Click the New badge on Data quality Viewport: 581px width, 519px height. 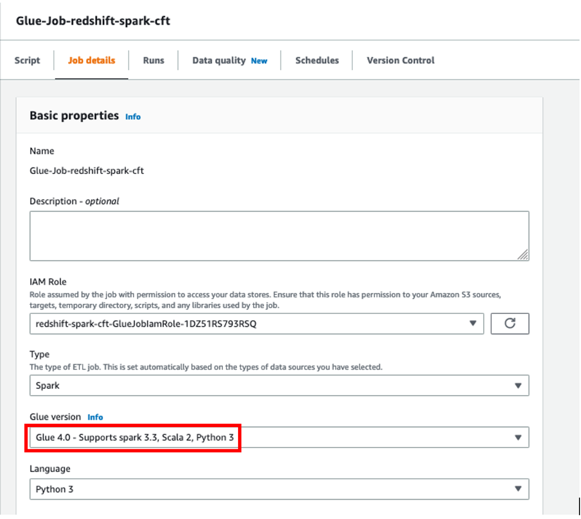pyautogui.click(x=259, y=61)
